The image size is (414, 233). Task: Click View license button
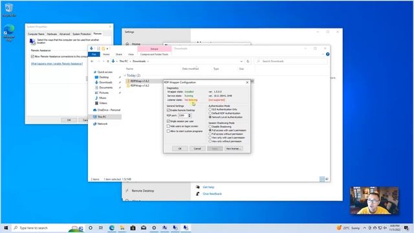[234, 148]
